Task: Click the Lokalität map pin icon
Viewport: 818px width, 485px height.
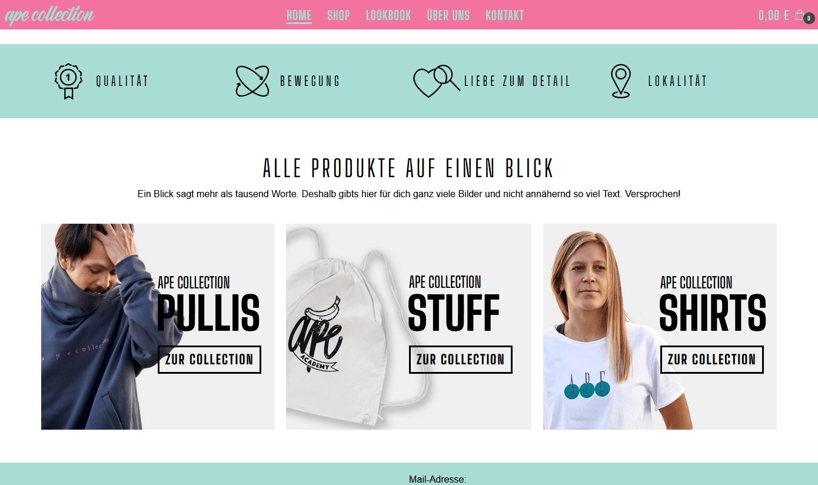Action: click(x=621, y=81)
